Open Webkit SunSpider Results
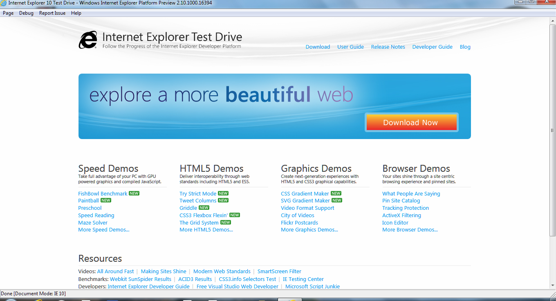Image resolution: width=556 pixels, height=301 pixels. point(141,279)
